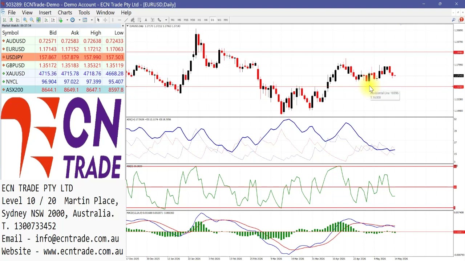465x261 pixels.
Task: Close the Market Watch panel
Action: [x=123, y=26]
